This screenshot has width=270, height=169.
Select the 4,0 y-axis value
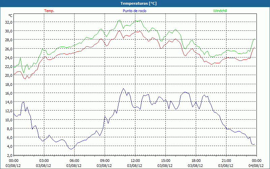click(10, 146)
